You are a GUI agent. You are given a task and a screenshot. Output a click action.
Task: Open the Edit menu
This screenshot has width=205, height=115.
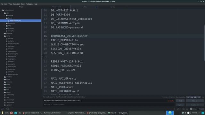tap(6, 4)
